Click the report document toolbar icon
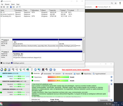The height and width of the screenshot is (106, 123). point(32,70)
